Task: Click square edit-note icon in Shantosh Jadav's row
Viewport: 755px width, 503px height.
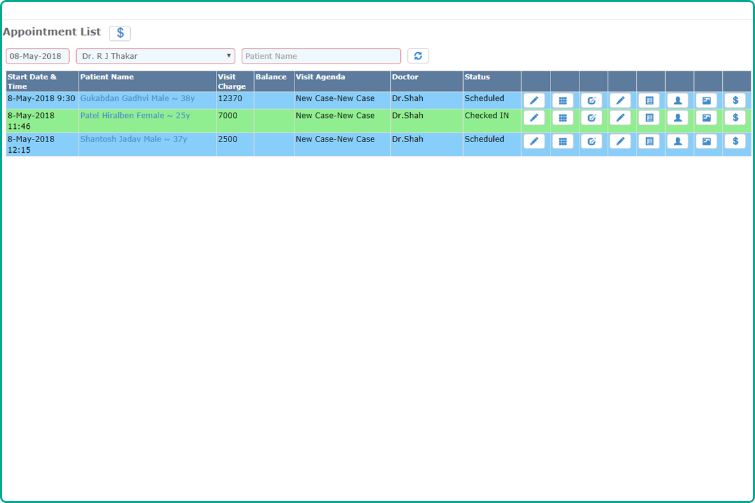Action: click(591, 141)
